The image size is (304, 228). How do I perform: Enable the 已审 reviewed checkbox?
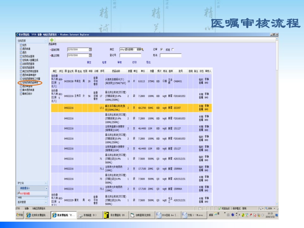[162, 49]
